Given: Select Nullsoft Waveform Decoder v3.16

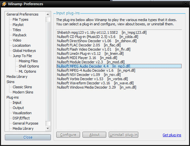Looking at the screenshot, I should [119, 83].
